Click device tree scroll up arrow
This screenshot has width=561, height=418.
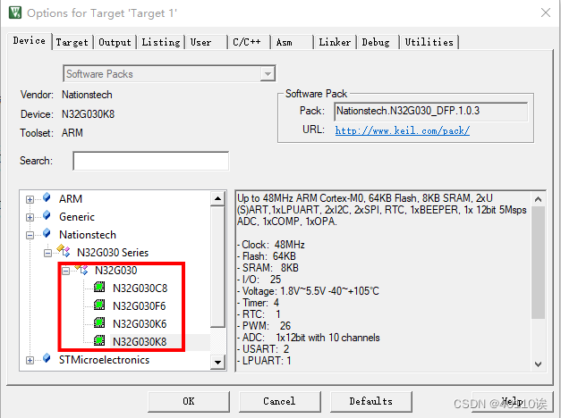pos(217,198)
